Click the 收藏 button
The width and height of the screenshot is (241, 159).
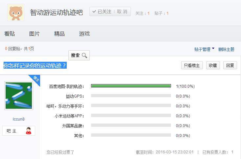coord(213,65)
